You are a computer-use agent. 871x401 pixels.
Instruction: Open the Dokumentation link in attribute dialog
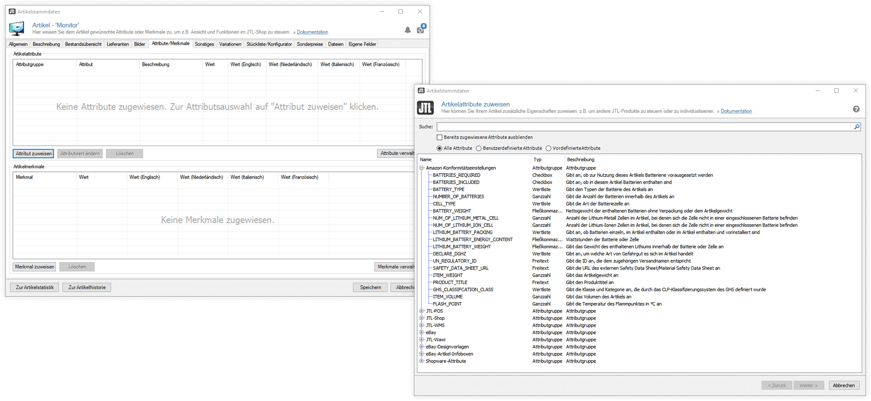click(x=736, y=111)
